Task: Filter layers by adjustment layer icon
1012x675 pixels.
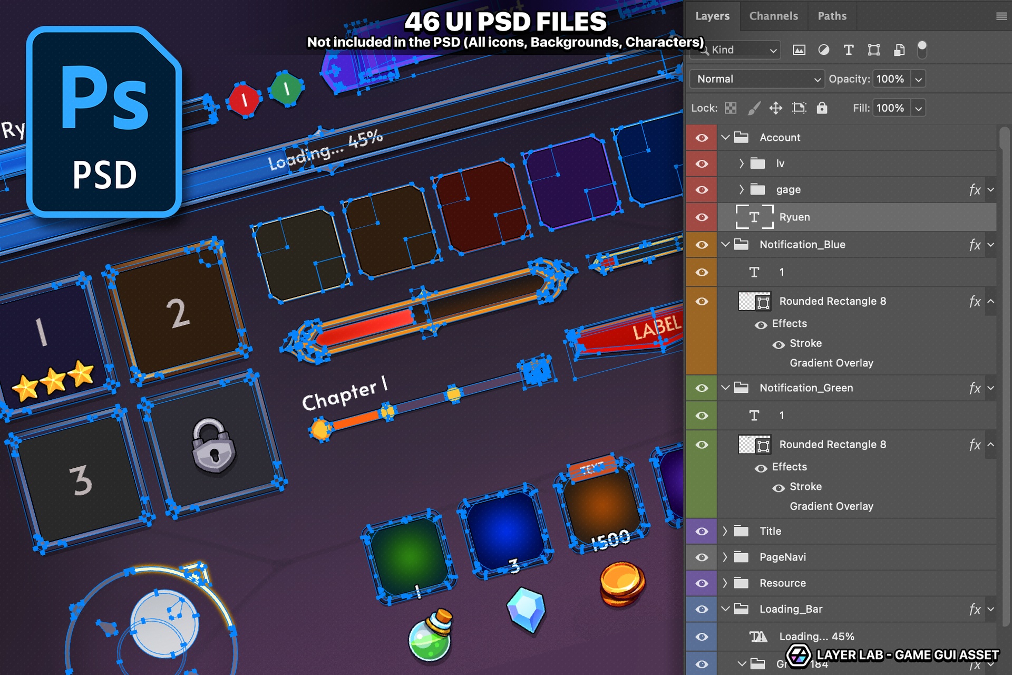Action: point(823,50)
